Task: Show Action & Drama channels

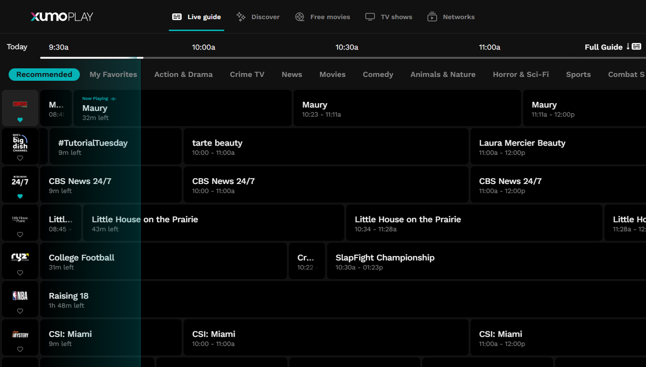Action: click(x=184, y=74)
